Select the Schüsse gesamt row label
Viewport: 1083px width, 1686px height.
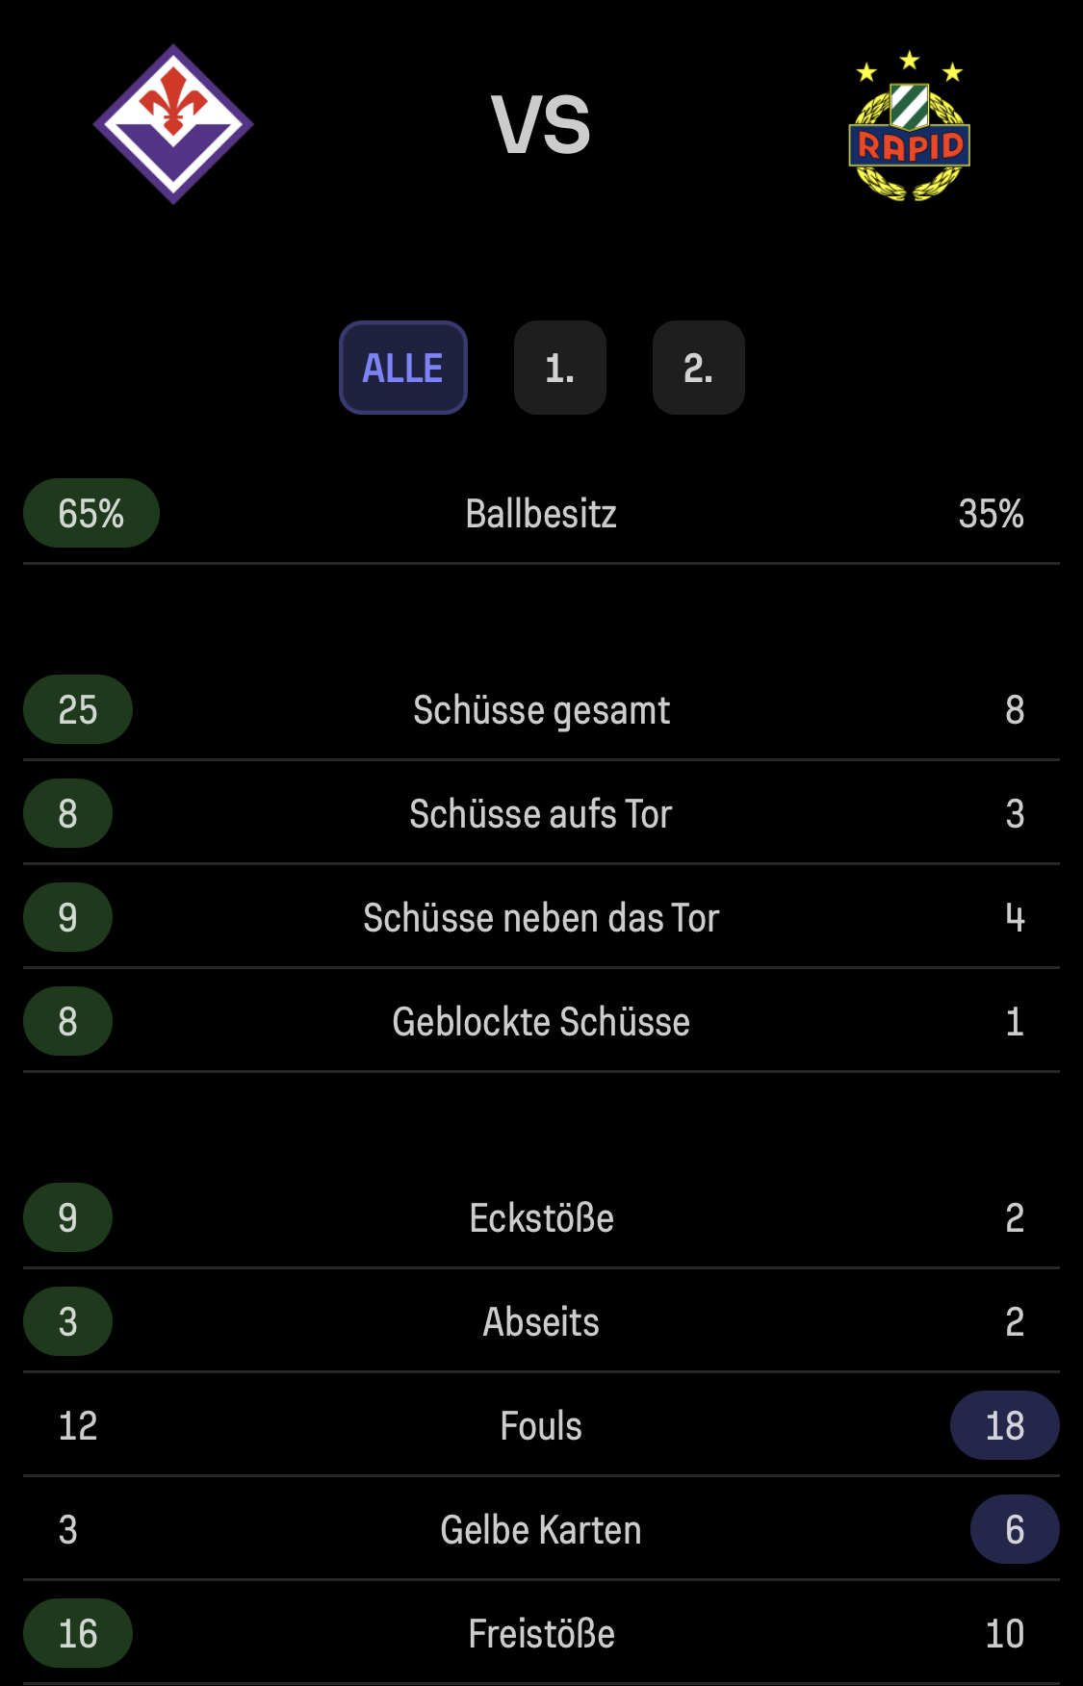(x=541, y=710)
